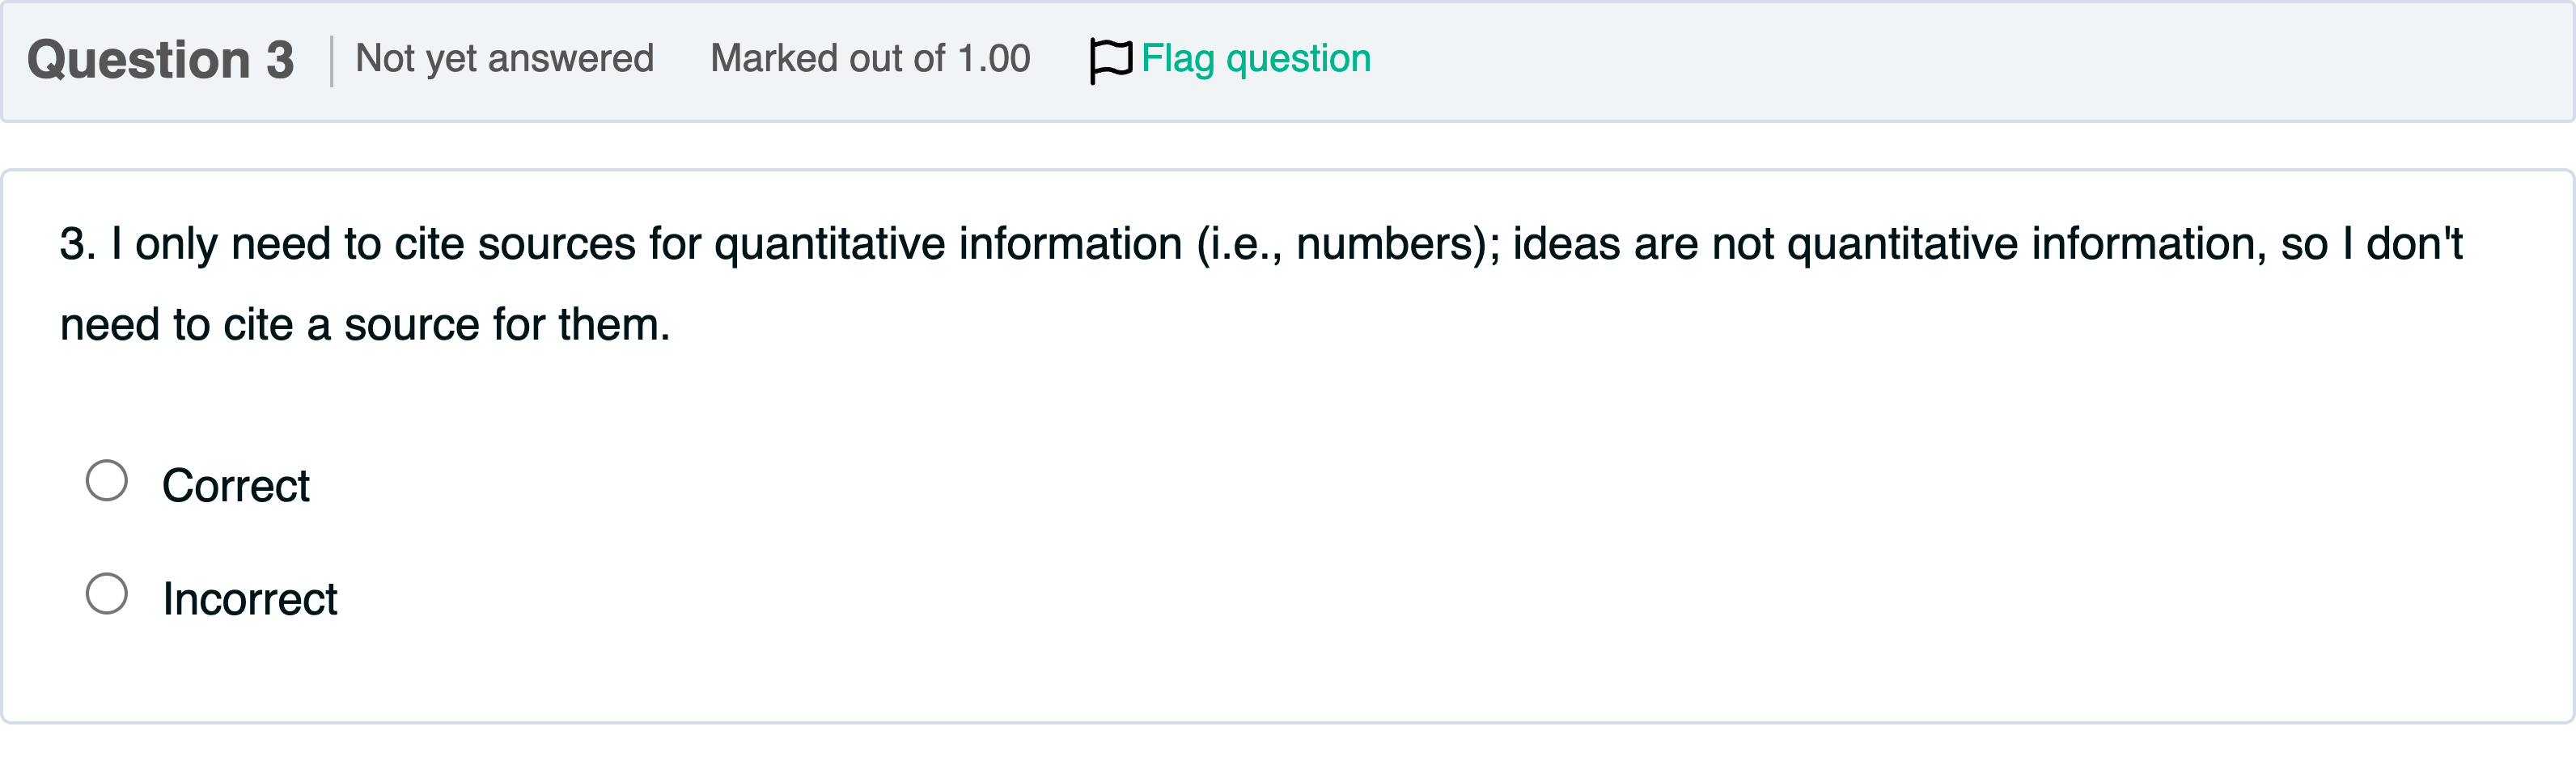Select the Incorrect radio button

(107, 594)
